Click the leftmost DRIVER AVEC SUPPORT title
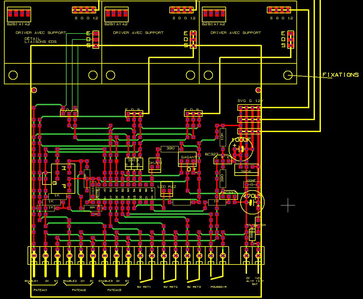This screenshot has width=363, height=299. click(41, 33)
